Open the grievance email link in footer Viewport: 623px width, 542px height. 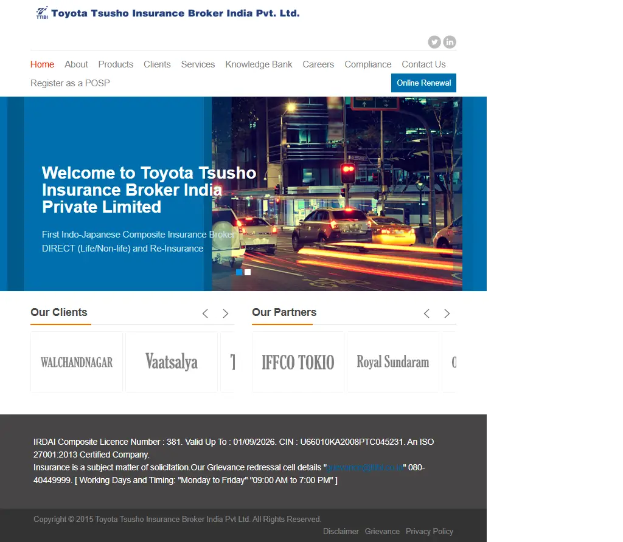tap(365, 467)
